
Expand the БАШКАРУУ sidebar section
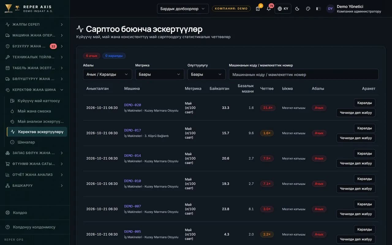(x=35, y=186)
